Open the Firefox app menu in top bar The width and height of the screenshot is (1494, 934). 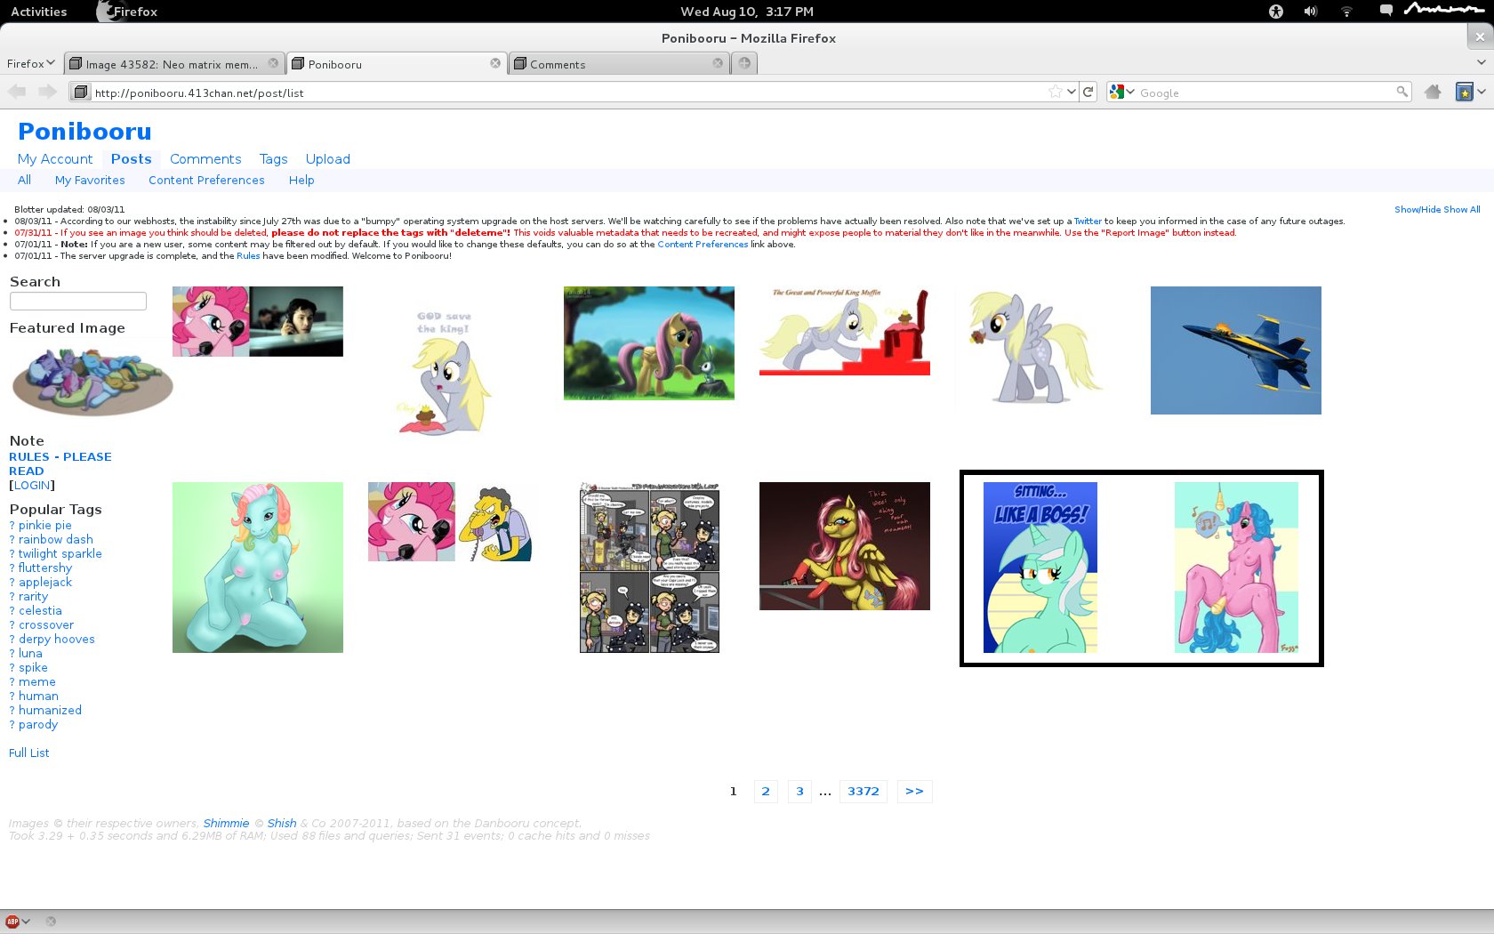tap(127, 12)
